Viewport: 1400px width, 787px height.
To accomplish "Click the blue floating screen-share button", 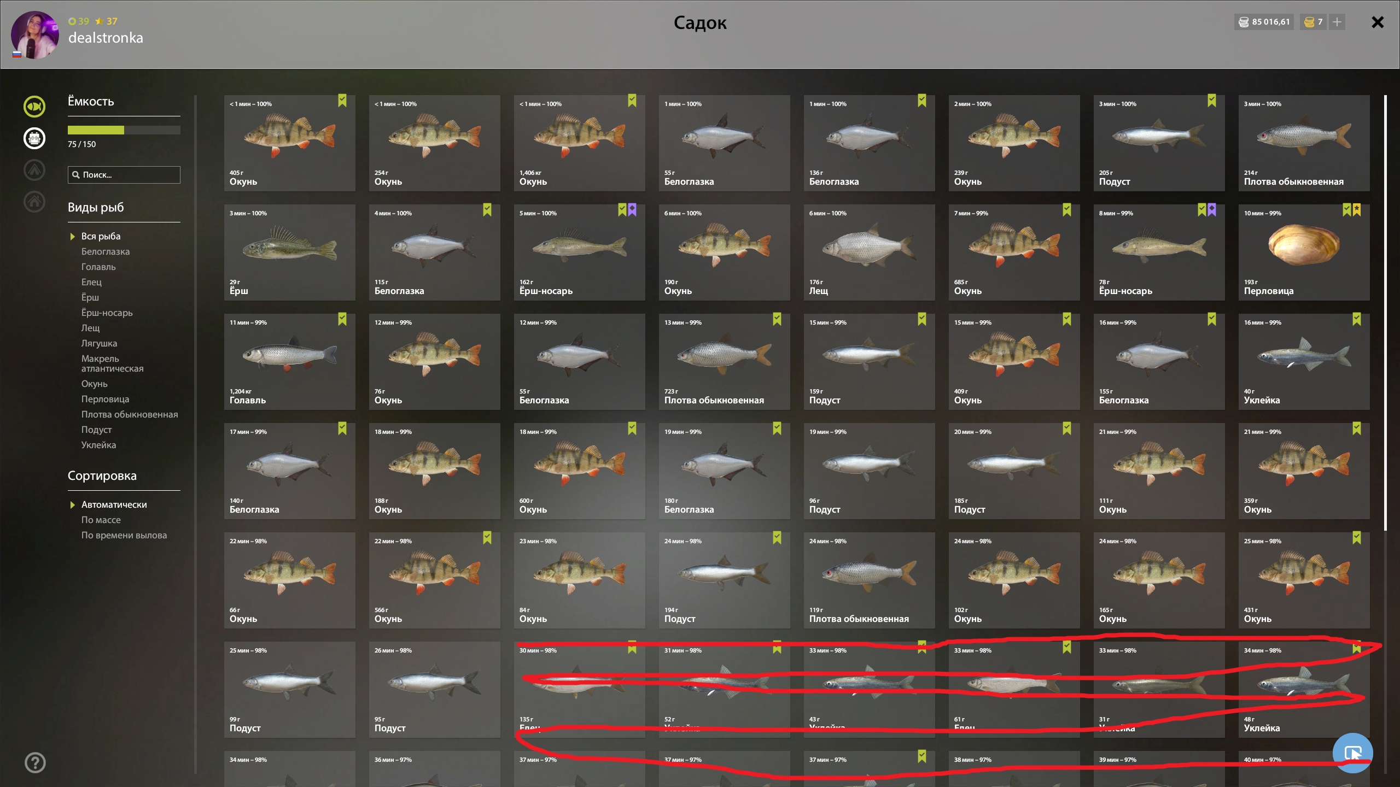I will tap(1353, 753).
